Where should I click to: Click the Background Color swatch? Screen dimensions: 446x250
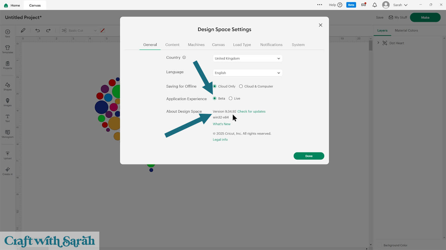click(x=379, y=245)
